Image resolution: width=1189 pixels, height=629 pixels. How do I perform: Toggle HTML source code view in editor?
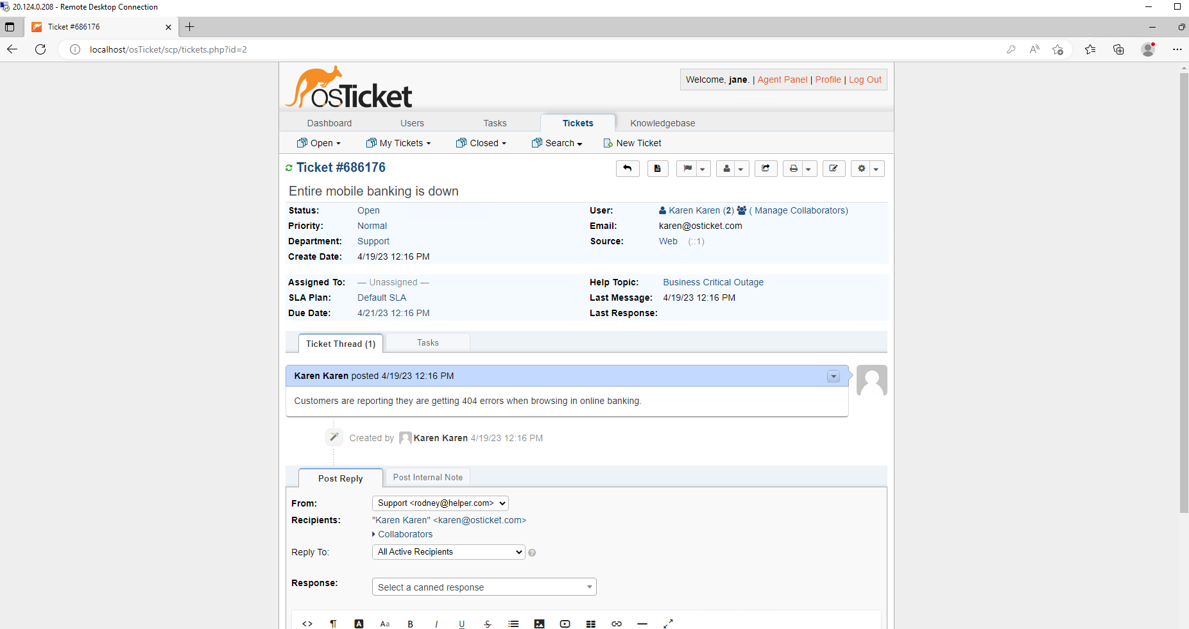307,624
